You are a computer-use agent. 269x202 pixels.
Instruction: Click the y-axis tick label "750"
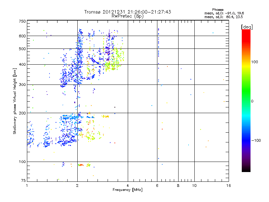pos(22,21)
